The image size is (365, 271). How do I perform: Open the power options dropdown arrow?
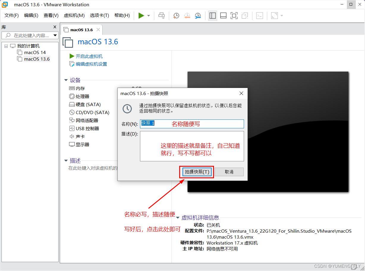[x=149, y=16]
